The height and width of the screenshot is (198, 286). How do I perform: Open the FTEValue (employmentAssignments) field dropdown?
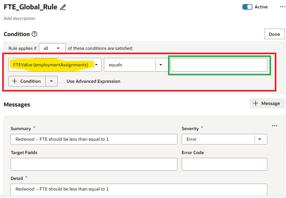[55, 65]
